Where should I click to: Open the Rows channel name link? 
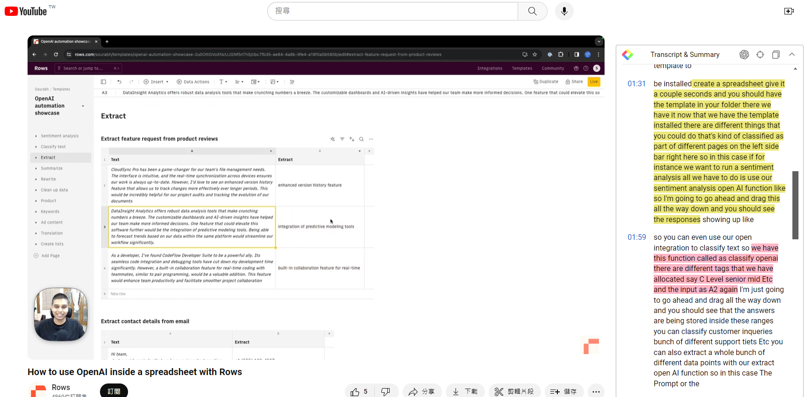point(61,387)
